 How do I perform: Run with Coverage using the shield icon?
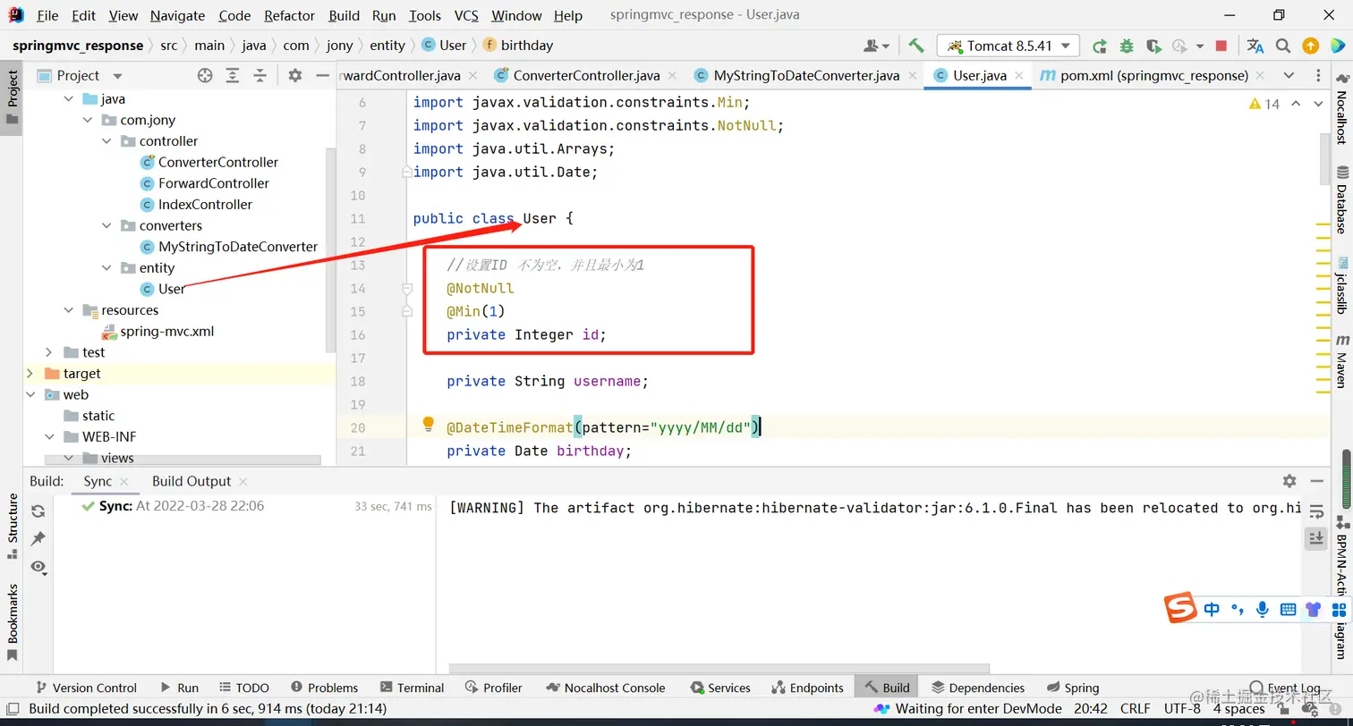[1153, 46]
